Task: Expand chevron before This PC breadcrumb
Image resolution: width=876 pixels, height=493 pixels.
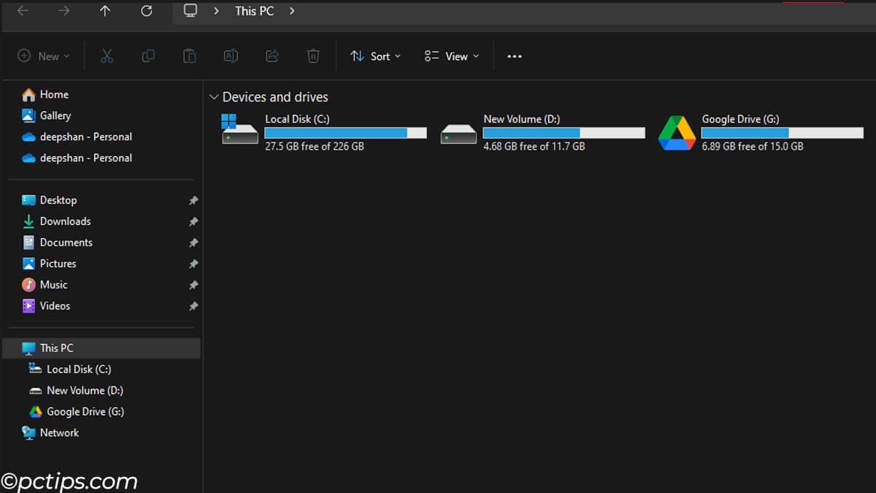Action: 217,11
